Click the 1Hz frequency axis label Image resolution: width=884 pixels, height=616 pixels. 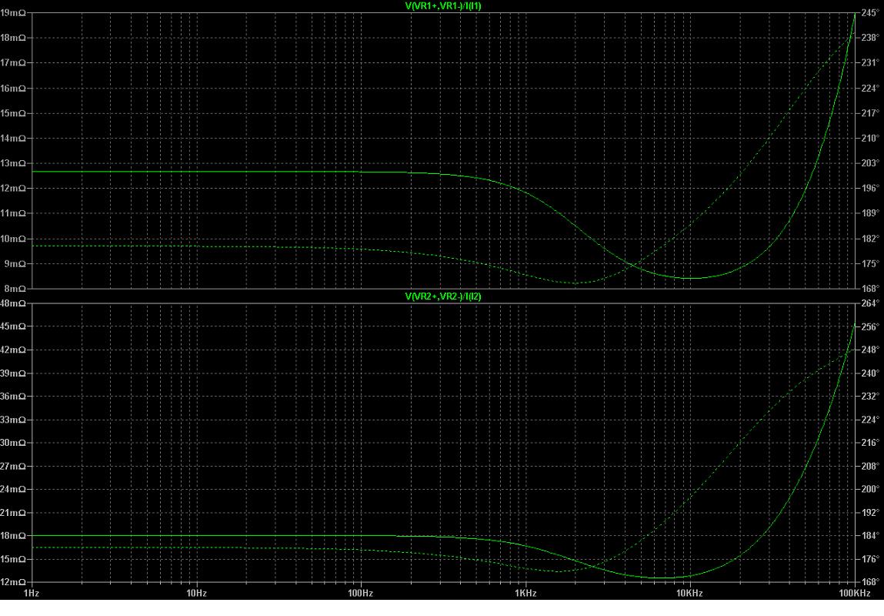(x=32, y=593)
